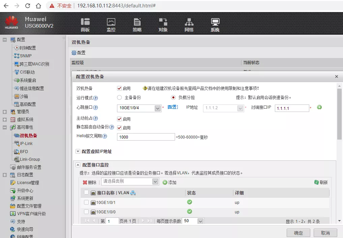Open the 心跳接口 10GE1/0/4 dropdown
Viewport: 343px width, 238px height.
[158, 109]
